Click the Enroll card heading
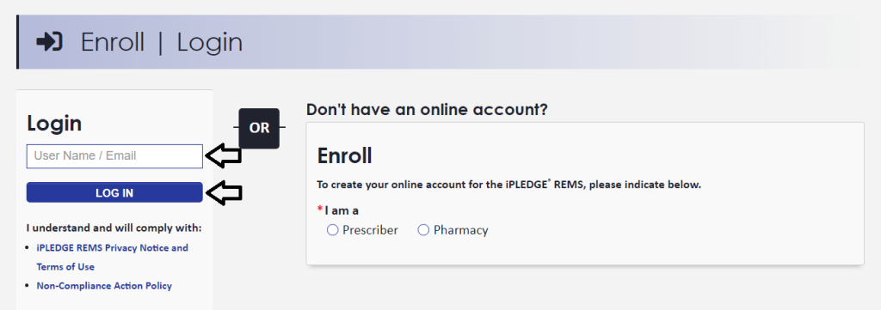The width and height of the screenshot is (881, 310). pos(344,155)
